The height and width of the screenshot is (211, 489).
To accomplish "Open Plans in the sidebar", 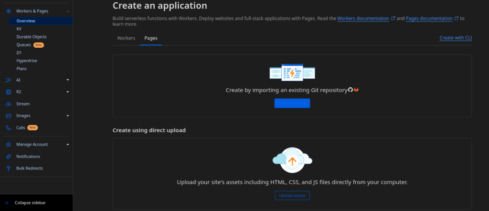I will pyautogui.click(x=21, y=69).
